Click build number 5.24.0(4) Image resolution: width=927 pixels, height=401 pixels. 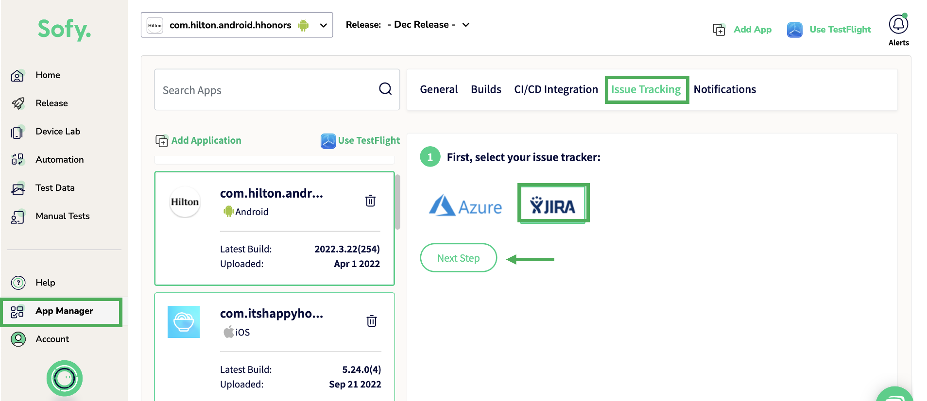361,369
